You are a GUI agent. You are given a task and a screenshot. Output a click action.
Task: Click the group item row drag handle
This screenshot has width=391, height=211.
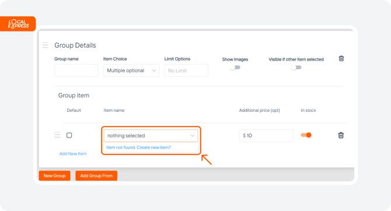click(57, 135)
